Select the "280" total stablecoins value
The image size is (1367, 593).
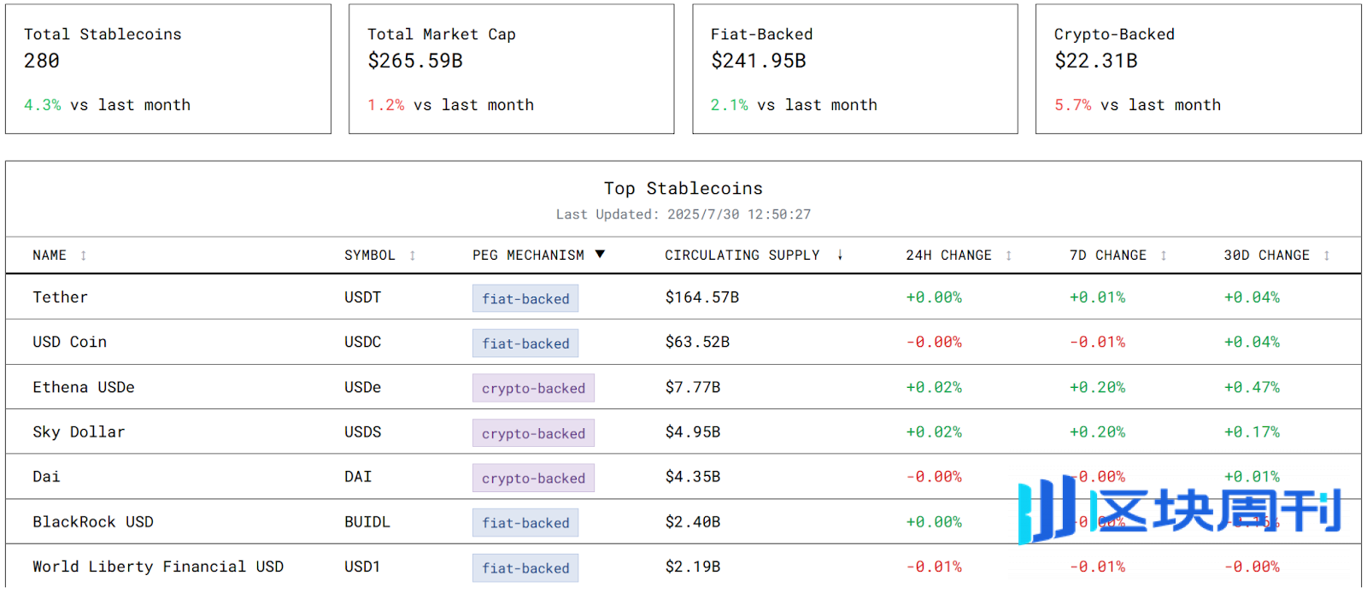(x=42, y=61)
